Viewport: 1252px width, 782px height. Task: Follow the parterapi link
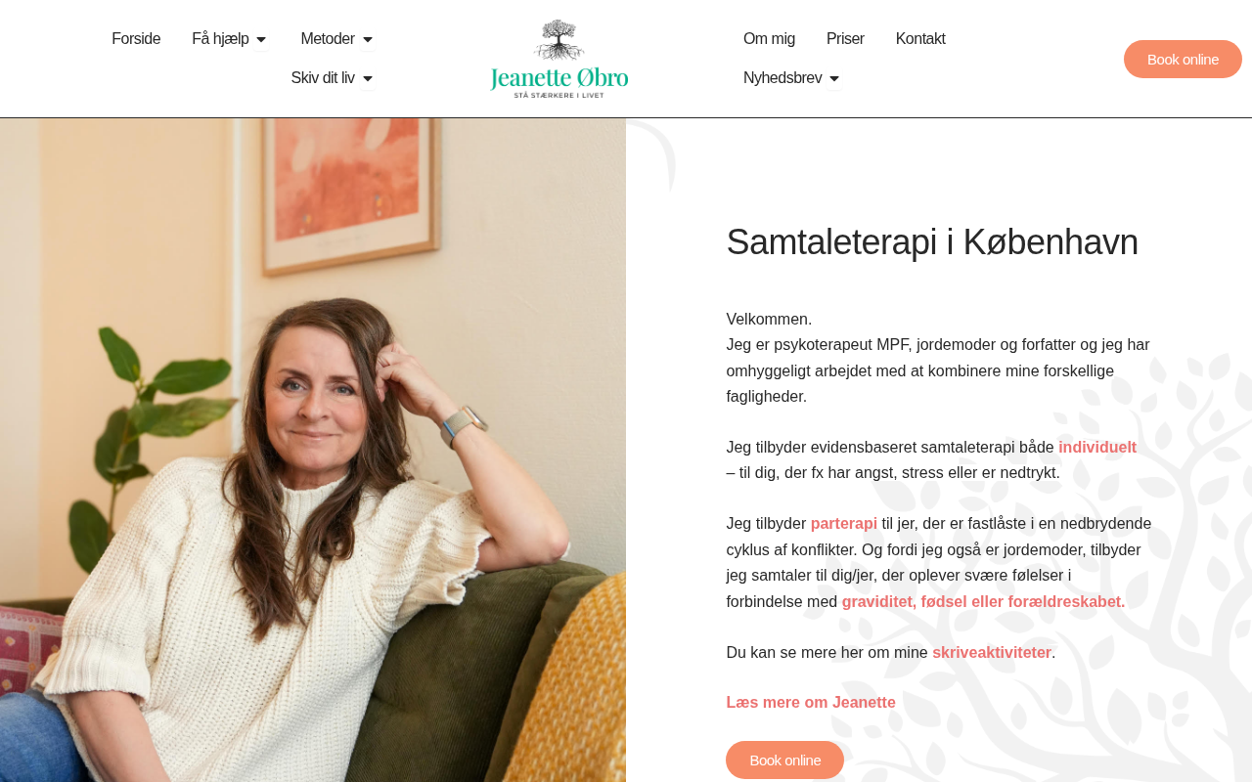coord(844,524)
